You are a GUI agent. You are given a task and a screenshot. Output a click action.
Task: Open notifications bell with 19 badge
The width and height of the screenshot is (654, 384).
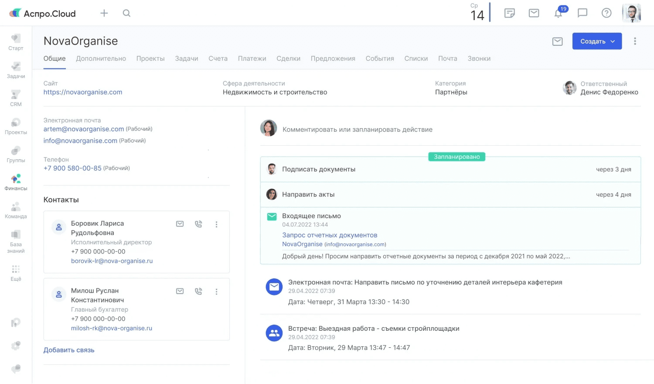(559, 13)
